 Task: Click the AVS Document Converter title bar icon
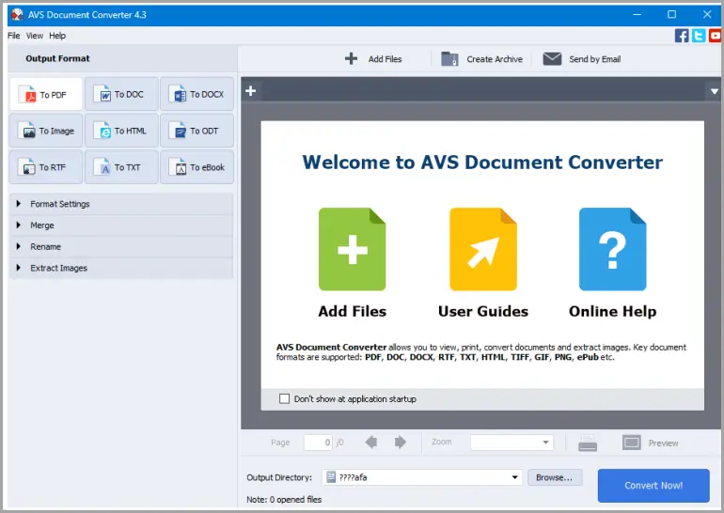tap(17, 15)
